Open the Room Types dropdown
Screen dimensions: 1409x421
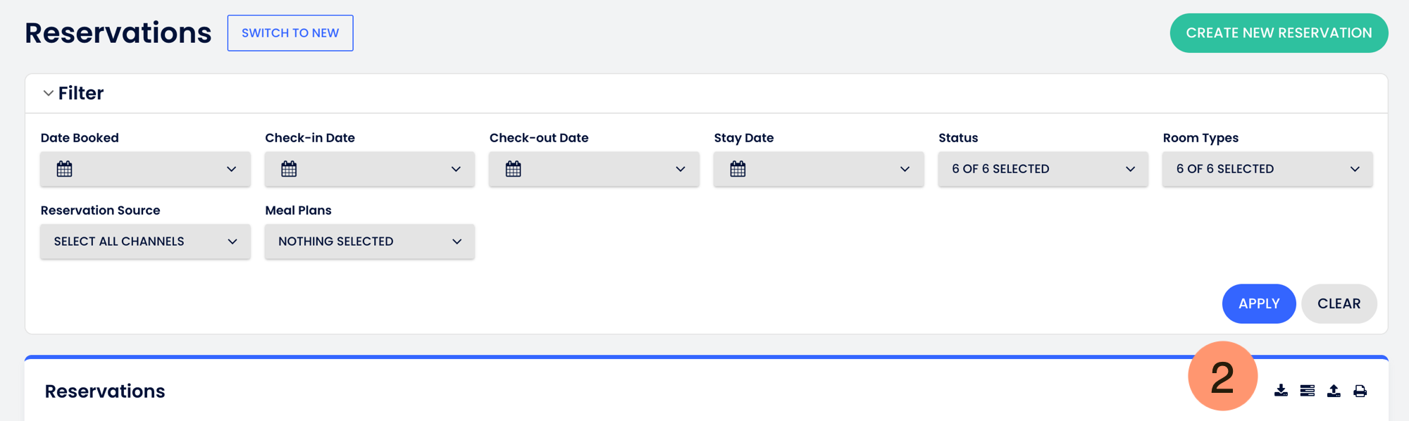click(1267, 169)
